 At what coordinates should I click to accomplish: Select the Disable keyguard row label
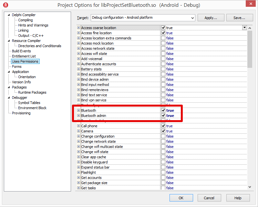coord(94,162)
